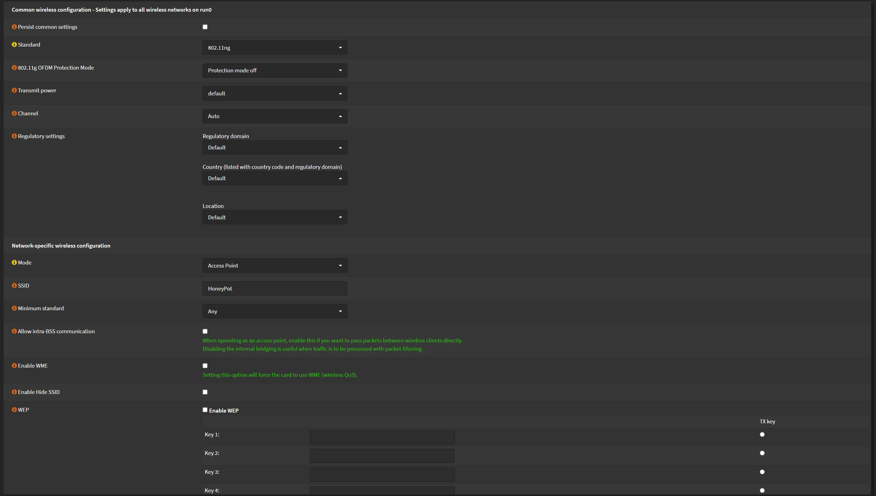This screenshot has width=876, height=496.
Task: Click the info icon beside Enable WME
Action: click(x=14, y=365)
